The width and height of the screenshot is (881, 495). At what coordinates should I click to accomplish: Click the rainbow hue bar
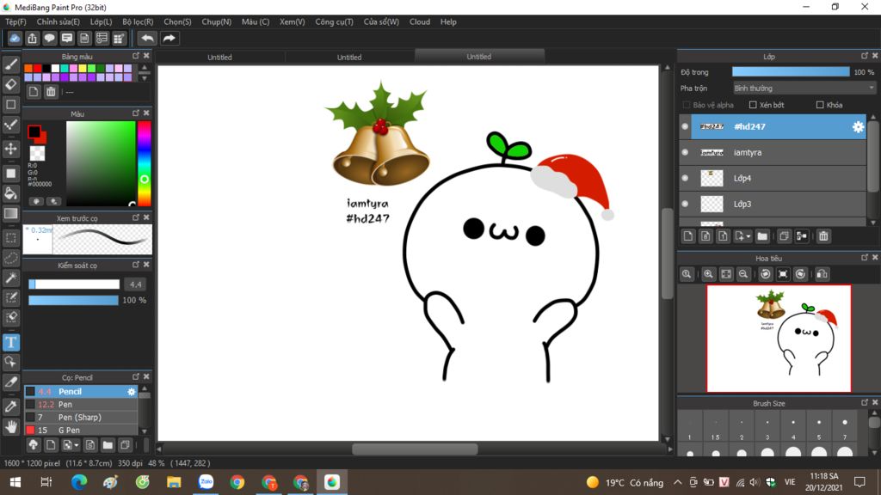pos(144,163)
